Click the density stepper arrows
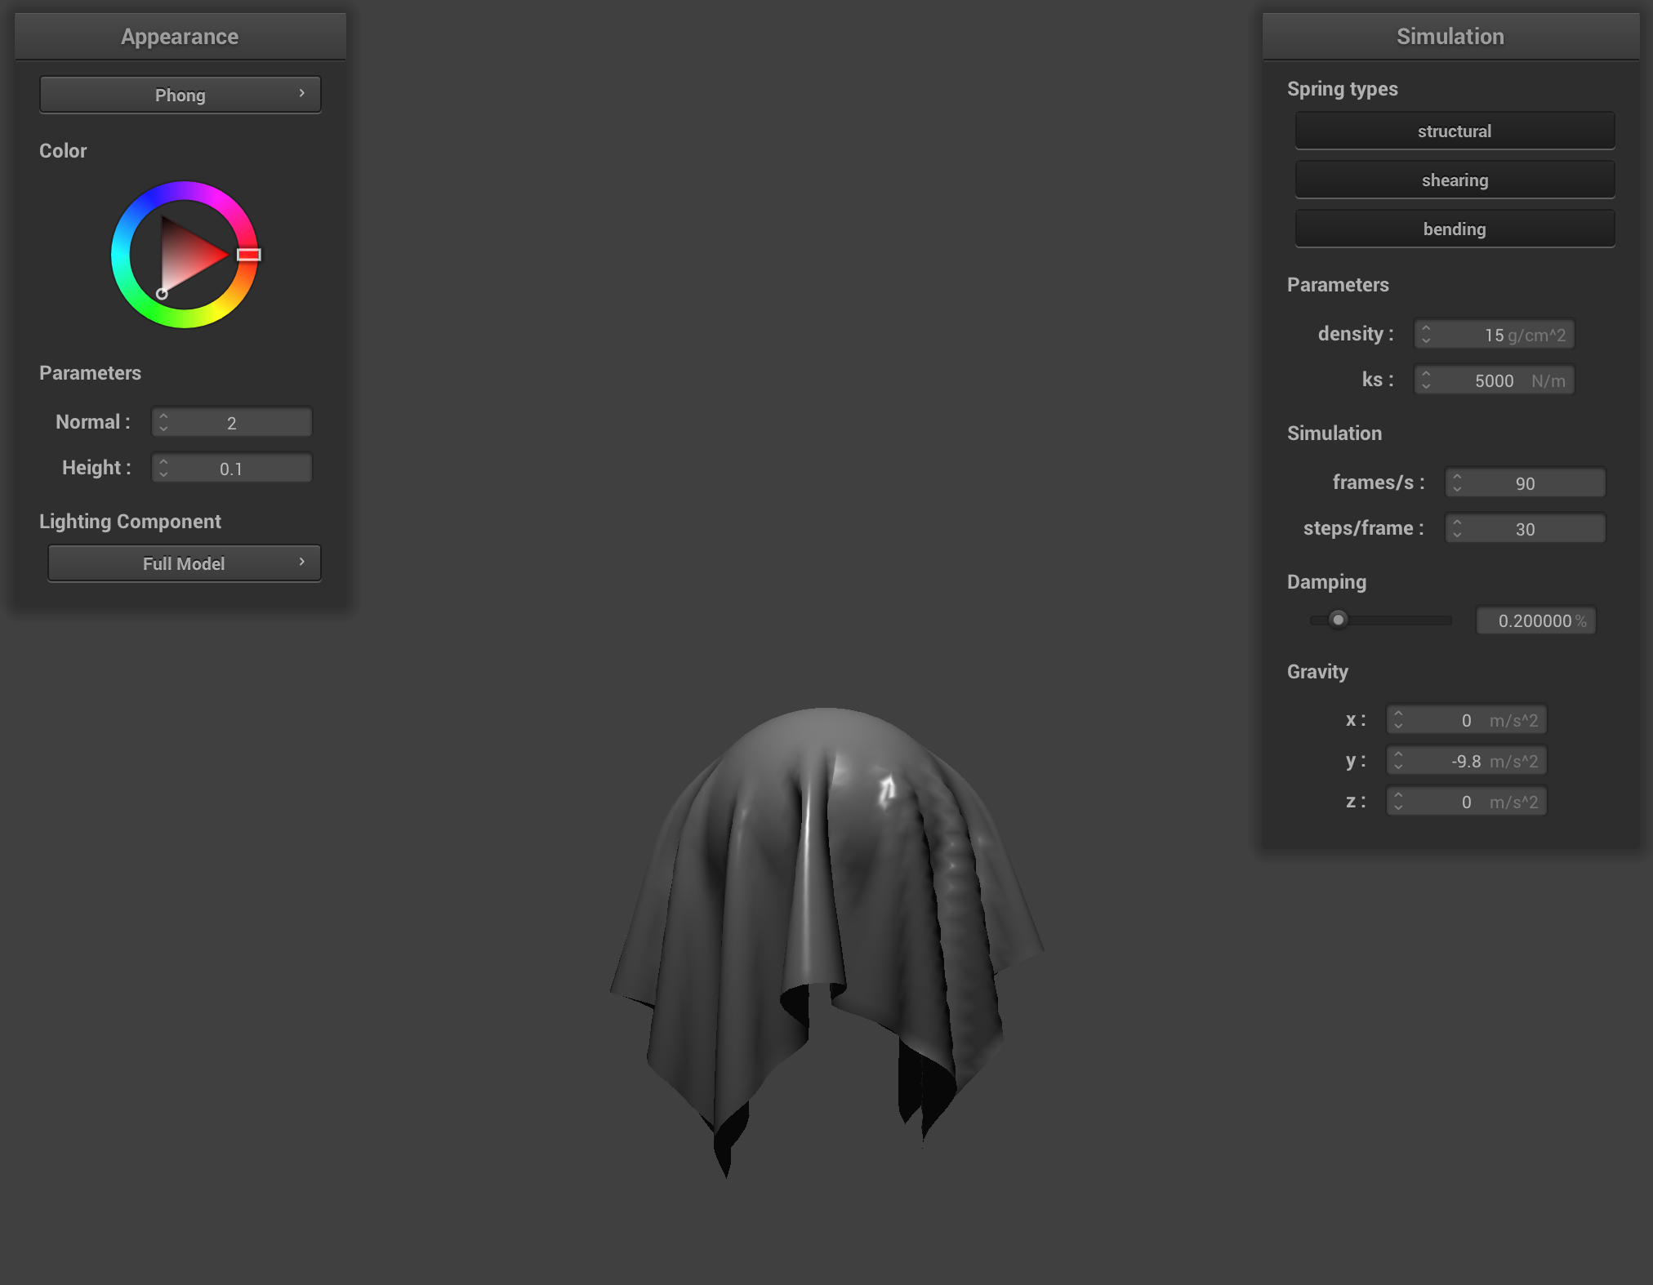This screenshot has height=1285, width=1653. click(x=1426, y=334)
